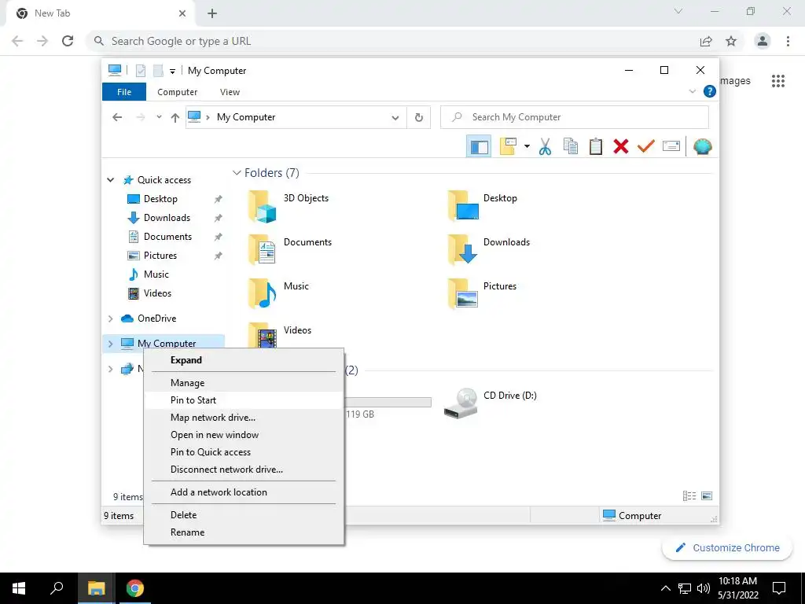
Task: Choose Add a network location
Action: 244,492
